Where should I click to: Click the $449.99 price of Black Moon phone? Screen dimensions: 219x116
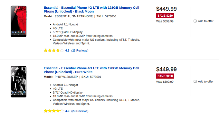(x=167, y=9)
